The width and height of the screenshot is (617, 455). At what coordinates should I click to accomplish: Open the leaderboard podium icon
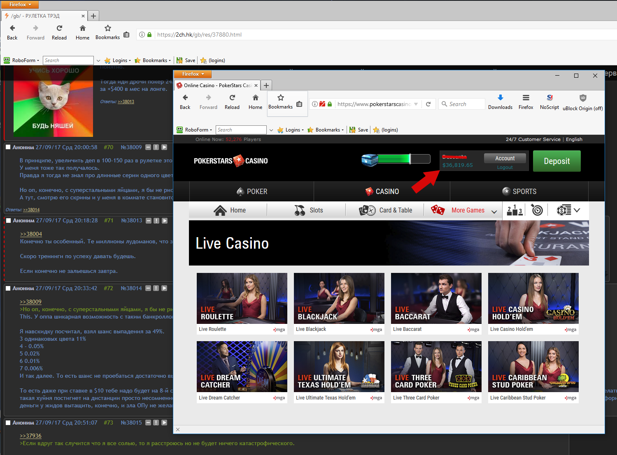515,210
